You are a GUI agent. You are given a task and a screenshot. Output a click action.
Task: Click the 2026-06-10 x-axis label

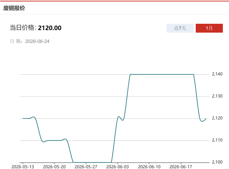click(149, 167)
